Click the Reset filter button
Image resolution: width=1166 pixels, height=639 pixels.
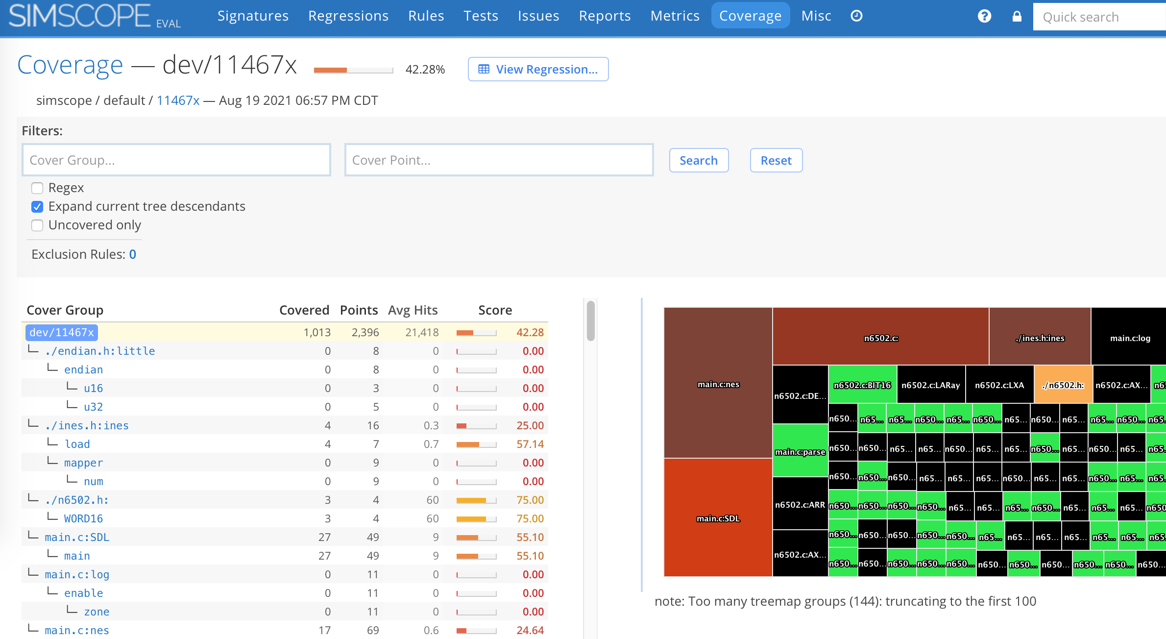(776, 160)
